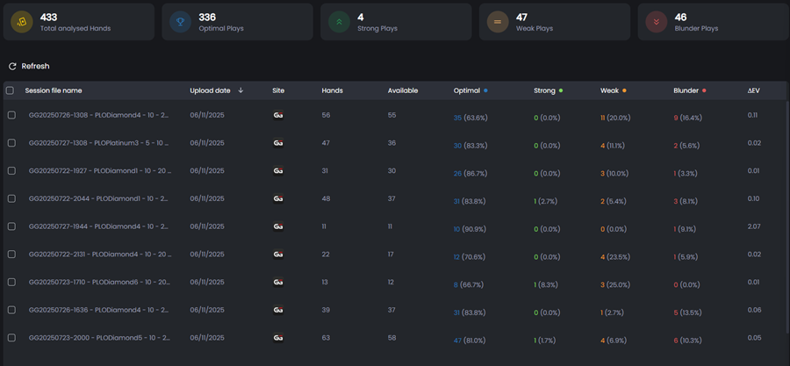Click the Weak Plays equals icon
This screenshot has width=790, height=366.
coord(498,22)
